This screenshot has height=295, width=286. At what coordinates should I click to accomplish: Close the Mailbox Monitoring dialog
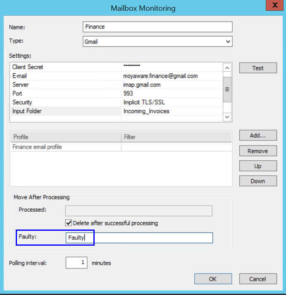tap(274, 6)
